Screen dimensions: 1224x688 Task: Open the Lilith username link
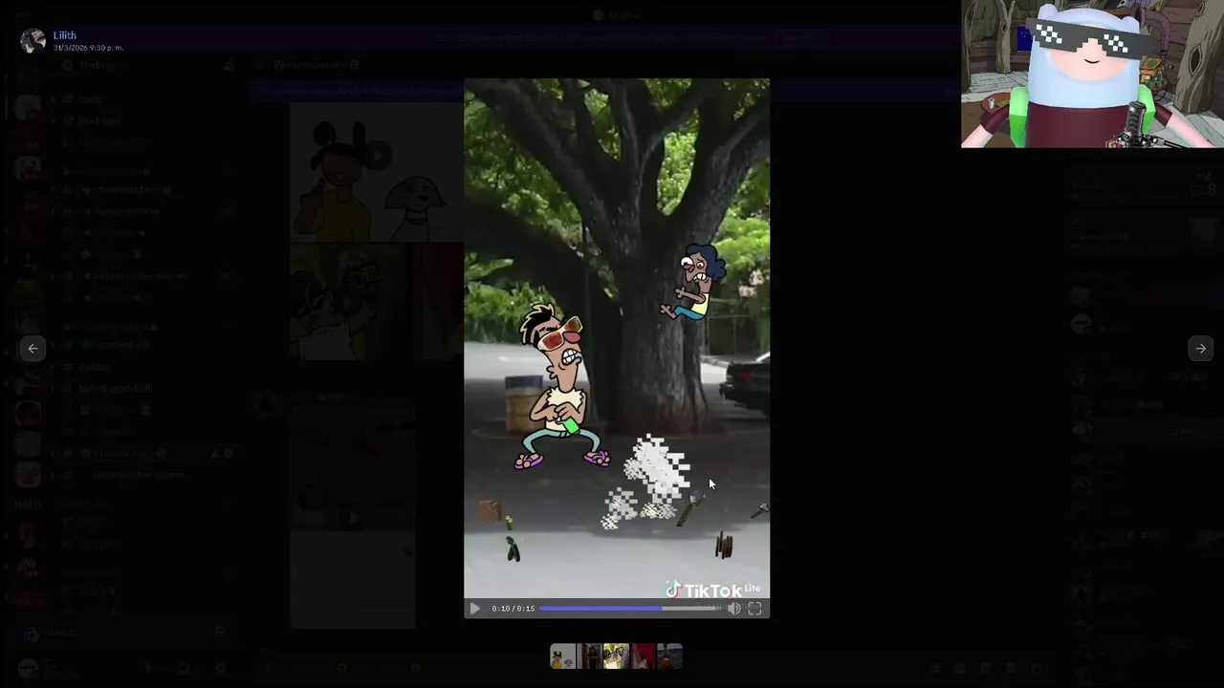coord(64,35)
